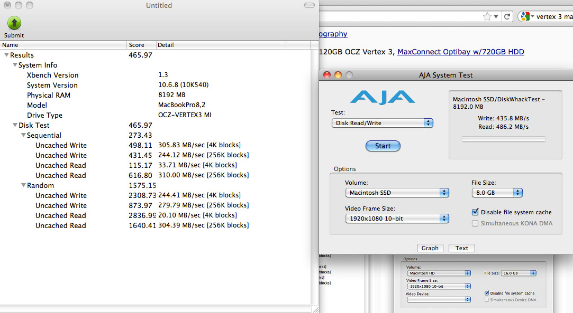Click detail '33.71 MB/sec [4K blocks]'
Viewport: 573px width, 313px height.
[x=198, y=165]
